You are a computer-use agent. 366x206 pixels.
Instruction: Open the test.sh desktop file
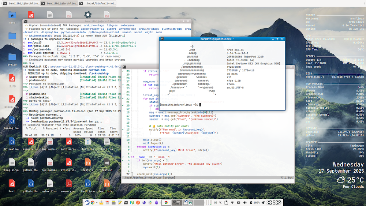(107, 163)
